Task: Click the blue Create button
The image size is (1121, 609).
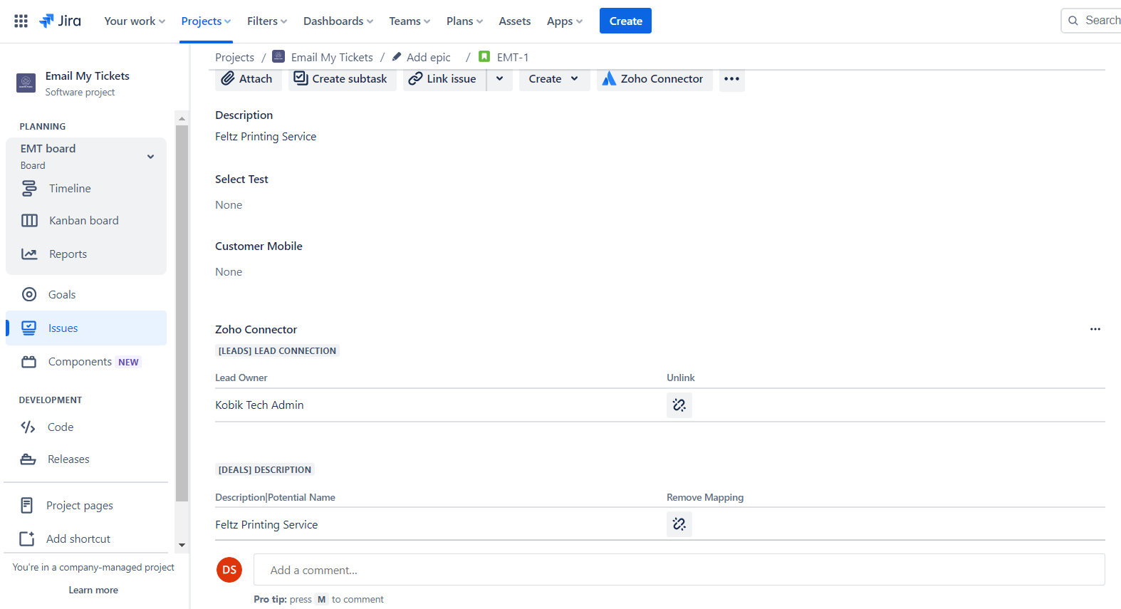Action: (625, 21)
